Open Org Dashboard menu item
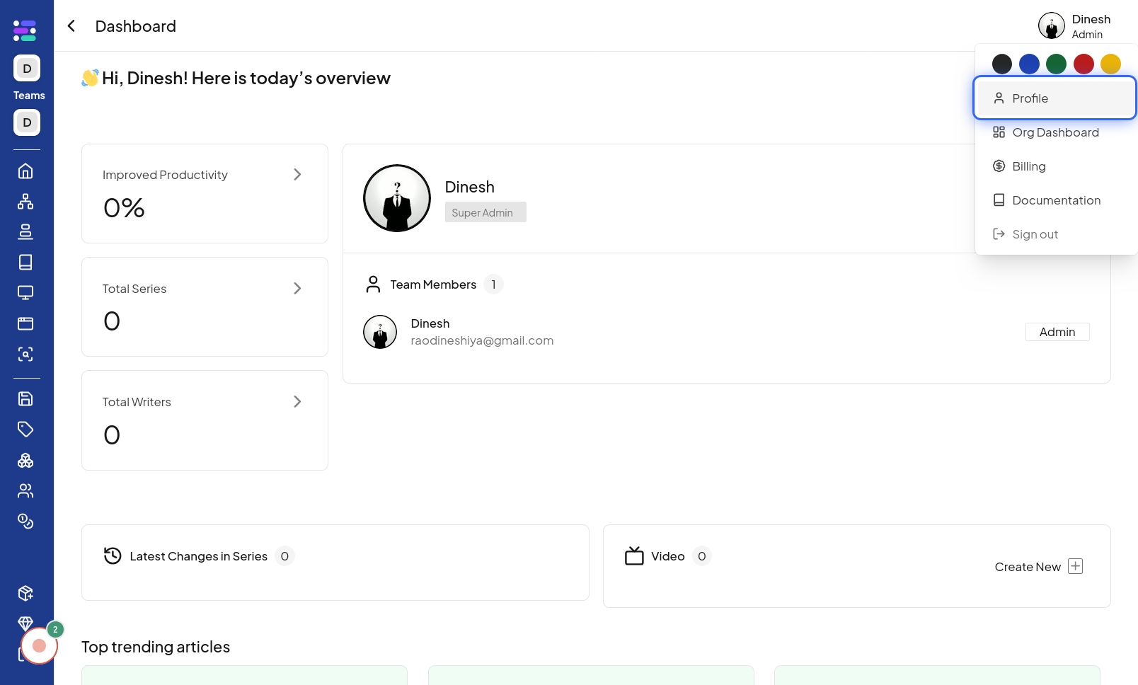 click(1054, 132)
